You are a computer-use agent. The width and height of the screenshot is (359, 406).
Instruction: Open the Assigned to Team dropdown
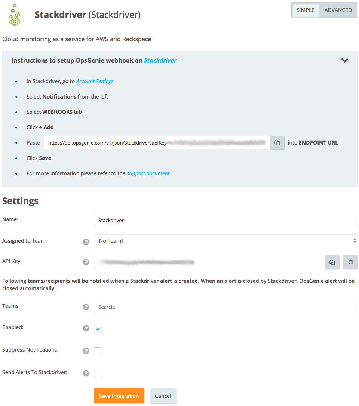[x=225, y=240]
